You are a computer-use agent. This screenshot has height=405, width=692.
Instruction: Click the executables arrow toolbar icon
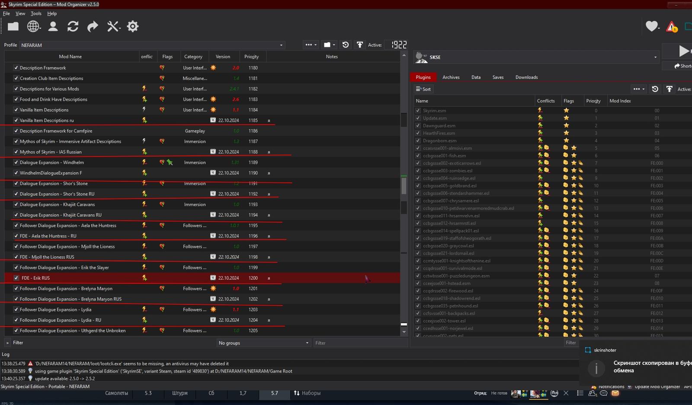coord(93,26)
